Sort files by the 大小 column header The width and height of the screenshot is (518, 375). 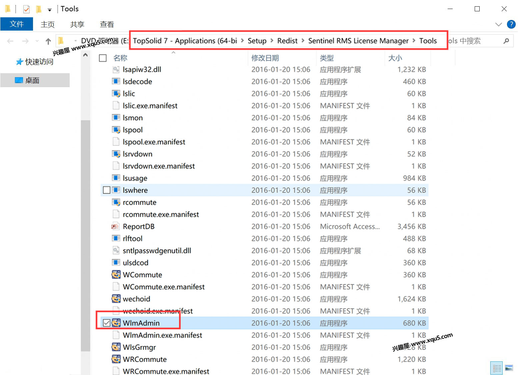click(x=395, y=58)
